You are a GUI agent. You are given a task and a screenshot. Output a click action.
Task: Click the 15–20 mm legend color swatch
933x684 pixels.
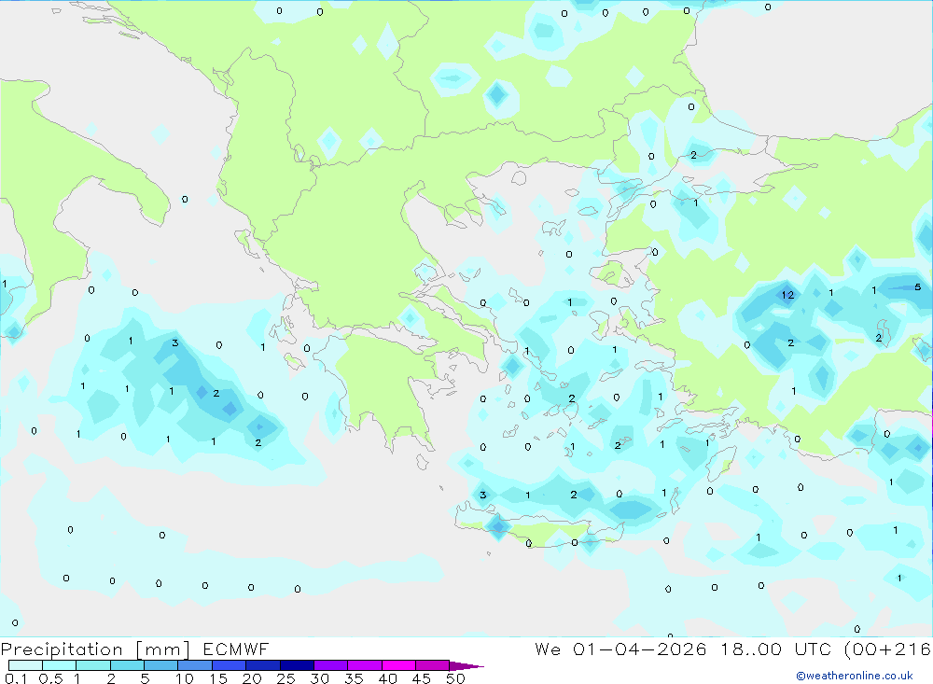(x=229, y=665)
